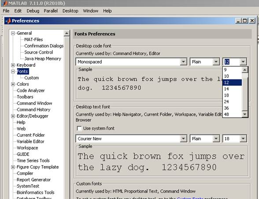Collapse the General tree node

[13, 33]
